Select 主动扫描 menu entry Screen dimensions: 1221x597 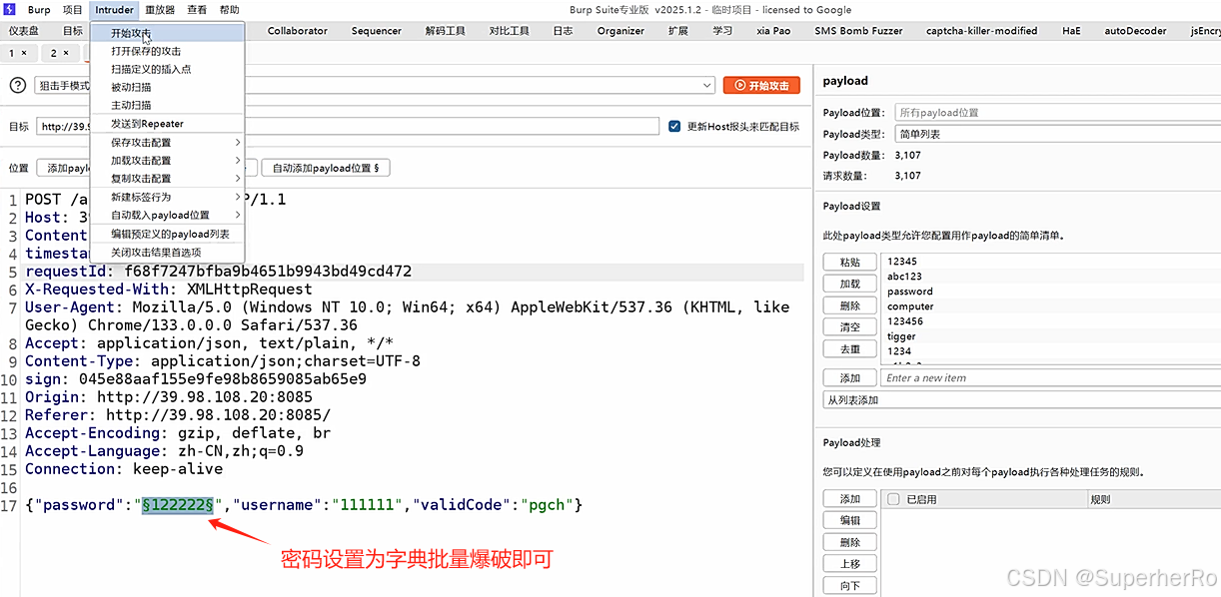pyautogui.click(x=167, y=105)
